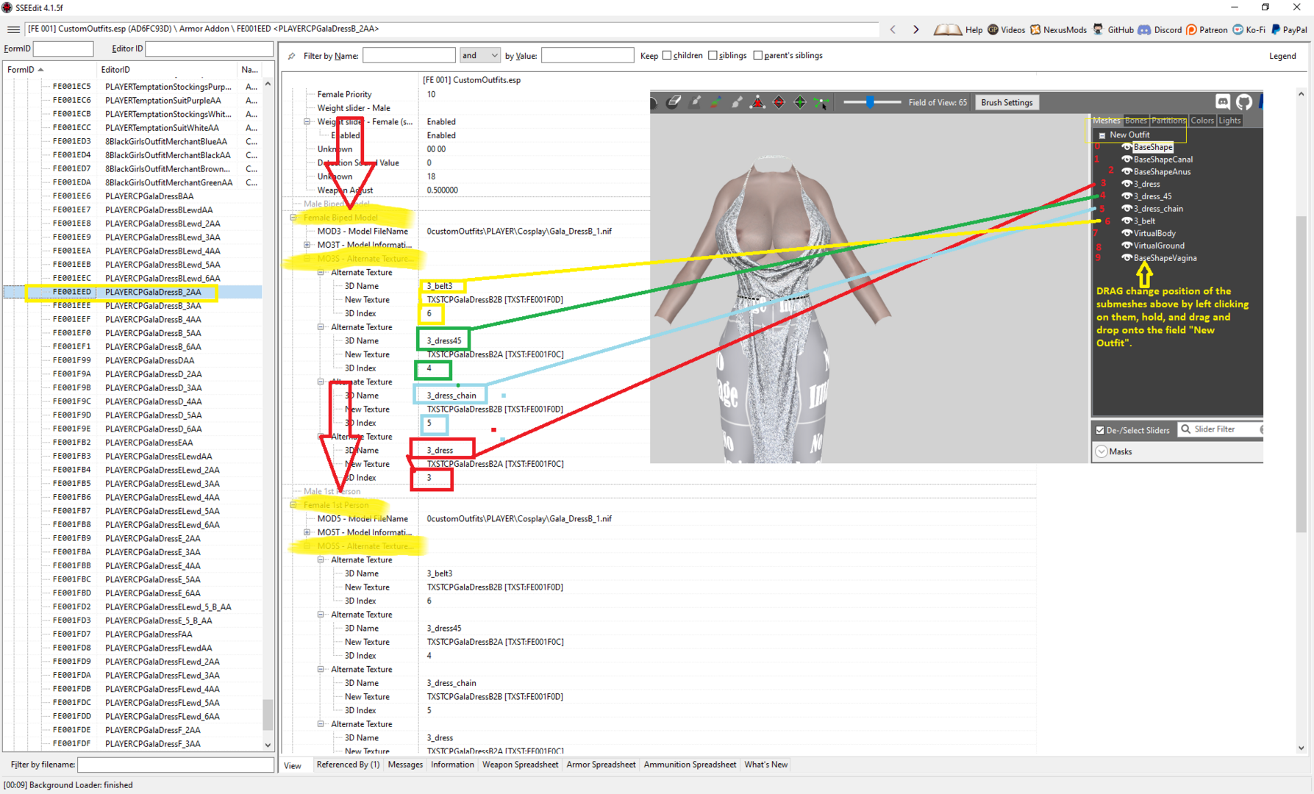Open the NexusMods icon link
1314x794 pixels.
[1035, 29]
